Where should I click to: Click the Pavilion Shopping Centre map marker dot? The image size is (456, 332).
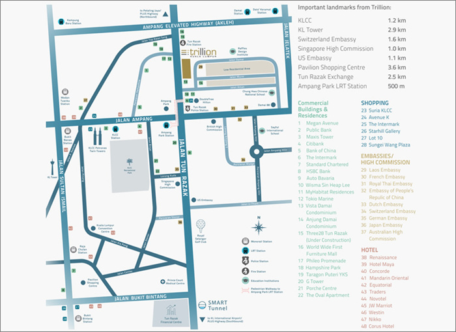[83, 283]
